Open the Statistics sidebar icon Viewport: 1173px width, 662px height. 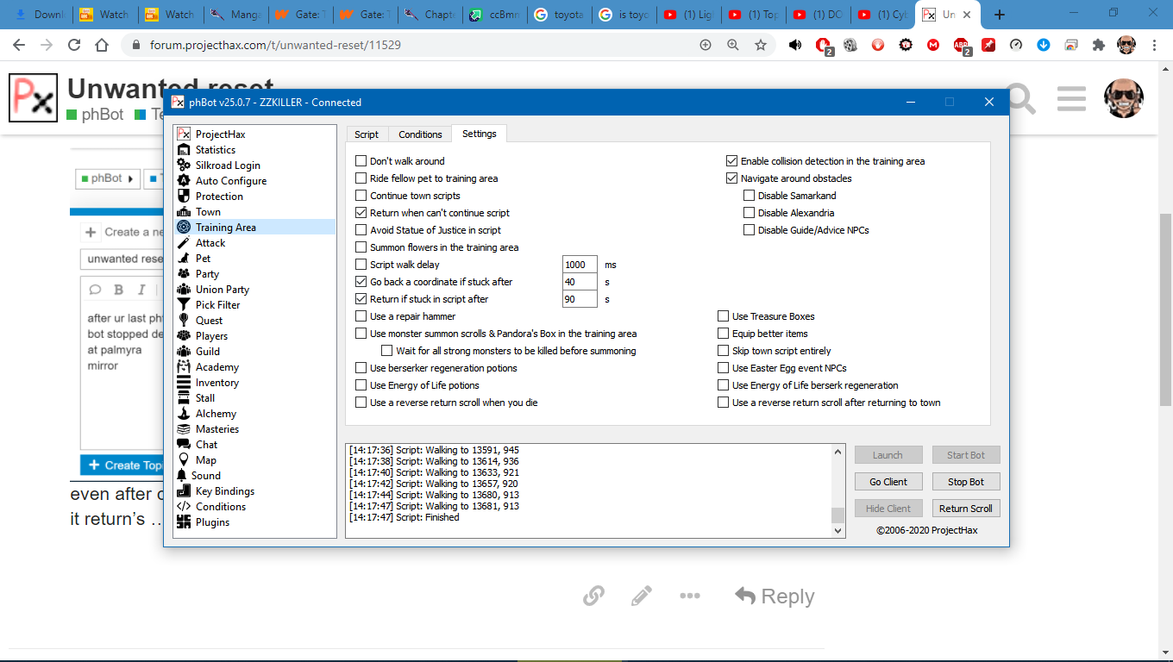183,150
